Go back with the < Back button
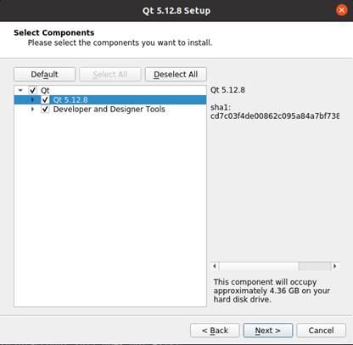This screenshot has width=353, height=345. pos(215,331)
